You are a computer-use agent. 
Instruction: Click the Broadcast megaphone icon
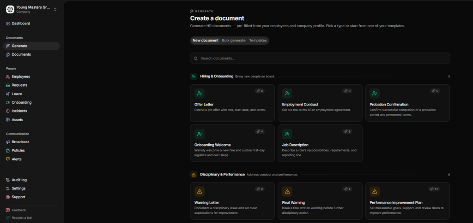[8, 142]
